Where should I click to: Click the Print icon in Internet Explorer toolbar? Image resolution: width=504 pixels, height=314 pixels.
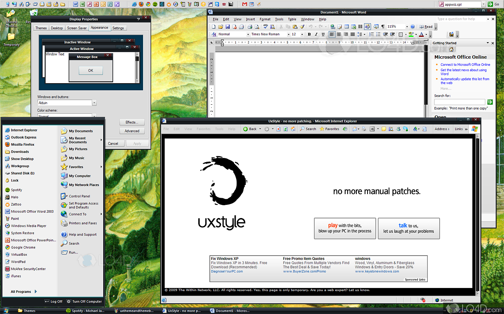point(364,129)
